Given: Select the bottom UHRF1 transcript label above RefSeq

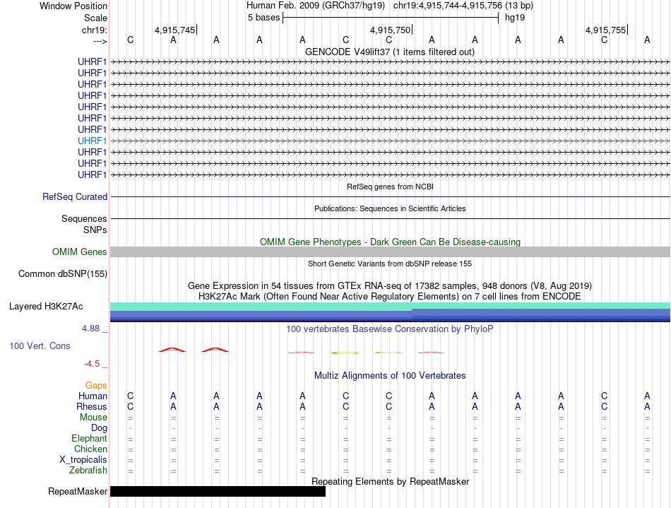Looking at the screenshot, I should (92, 175).
